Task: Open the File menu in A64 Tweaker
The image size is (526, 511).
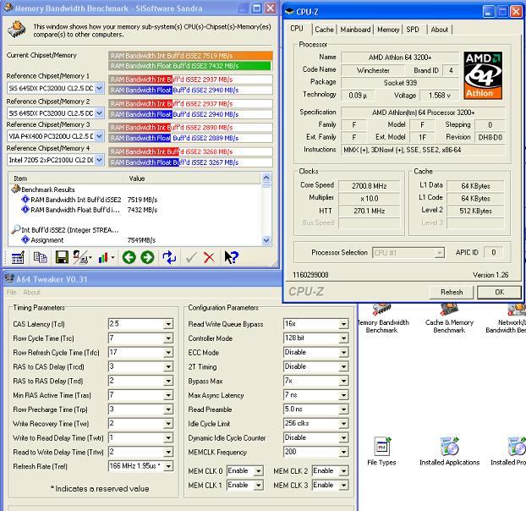Action: tap(11, 292)
